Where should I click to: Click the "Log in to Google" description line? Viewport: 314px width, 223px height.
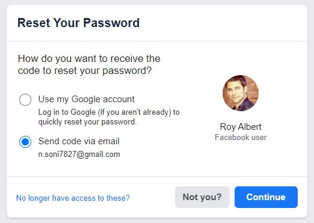click(109, 112)
